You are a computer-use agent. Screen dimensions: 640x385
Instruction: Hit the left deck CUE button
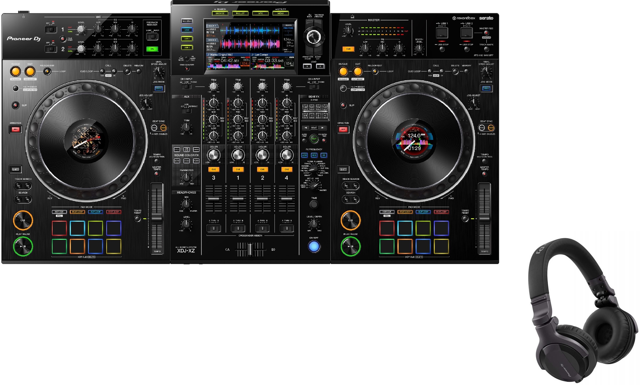[x=23, y=220]
